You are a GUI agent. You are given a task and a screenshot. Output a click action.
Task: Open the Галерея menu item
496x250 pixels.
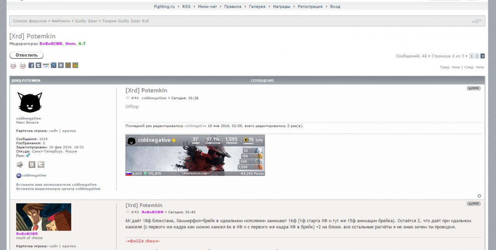point(257,7)
